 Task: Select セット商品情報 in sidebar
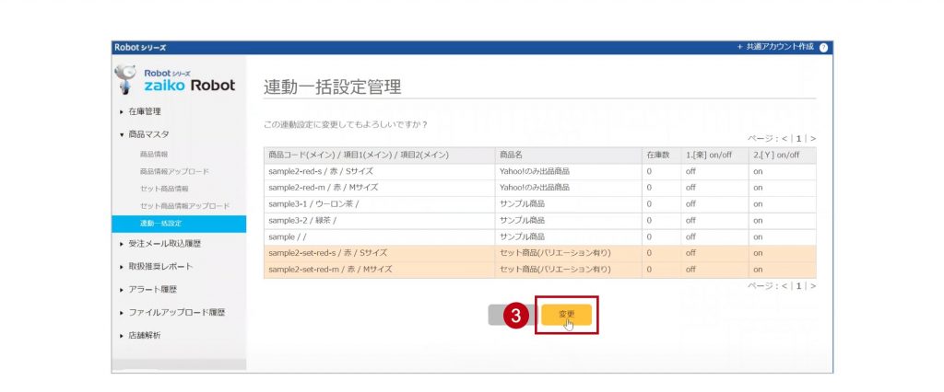click(164, 189)
